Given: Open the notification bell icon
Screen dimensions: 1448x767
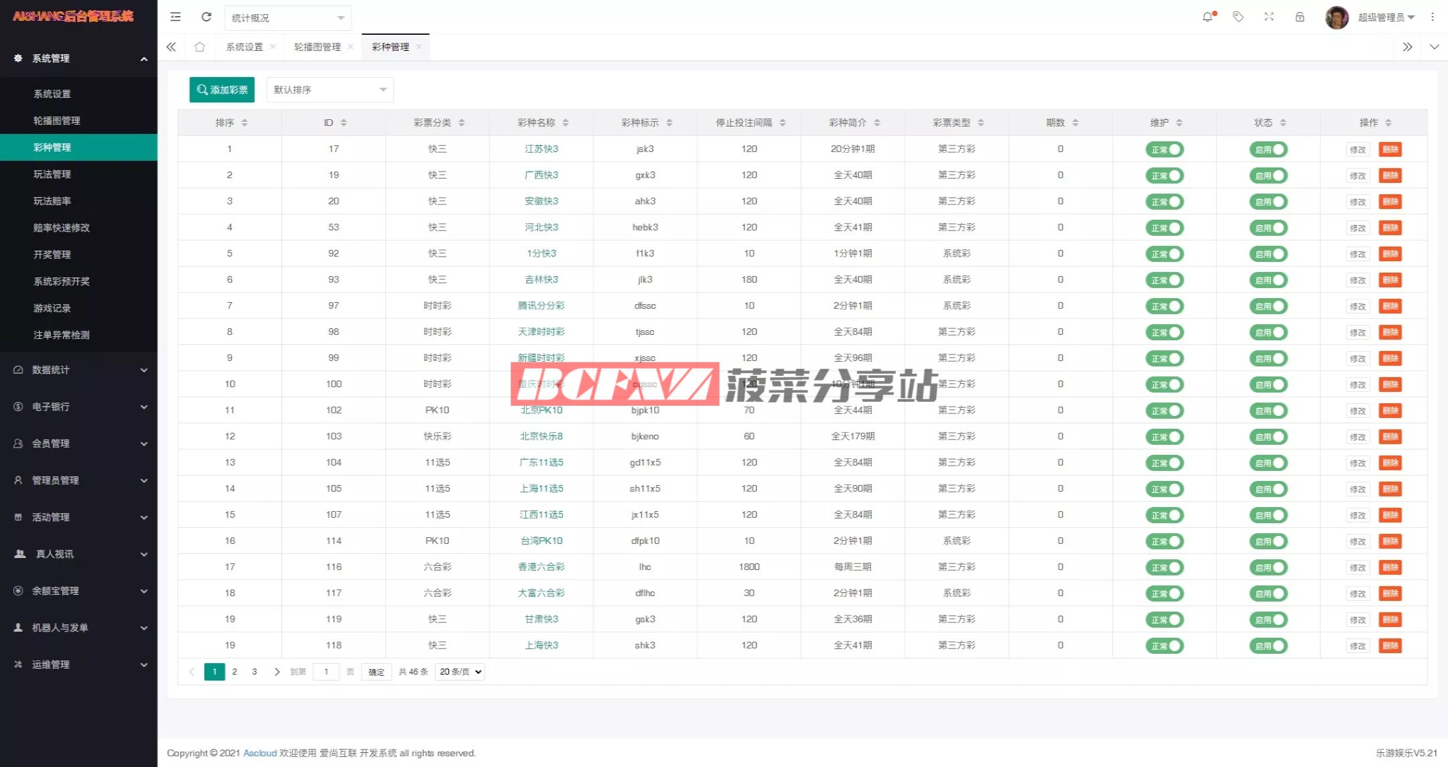Looking at the screenshot, I should coord(1207,17).
